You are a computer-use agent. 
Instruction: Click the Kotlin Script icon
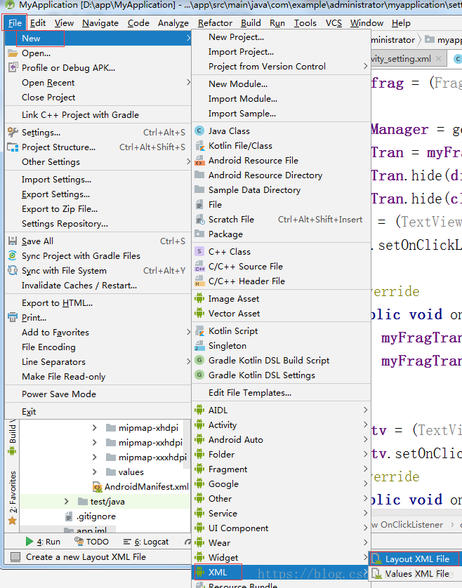(x=199, y=330)
